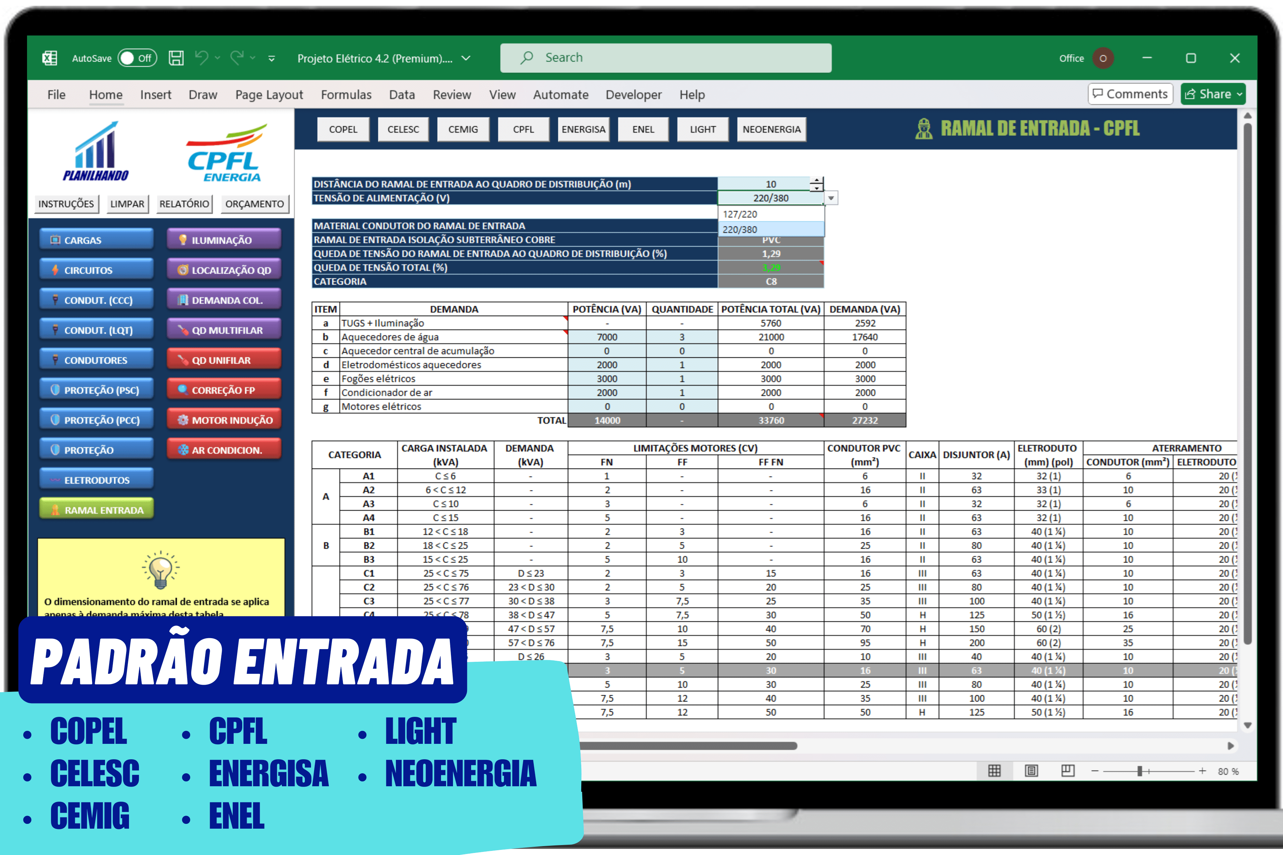The height and width of the screenshot is (855, 1283).
Task: Select the CELESC utility button
Action: [403, 129]
